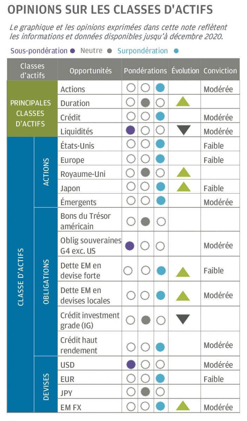
Task: Click the blue Surpondération legend dot
Action: [x=176, y=51]
